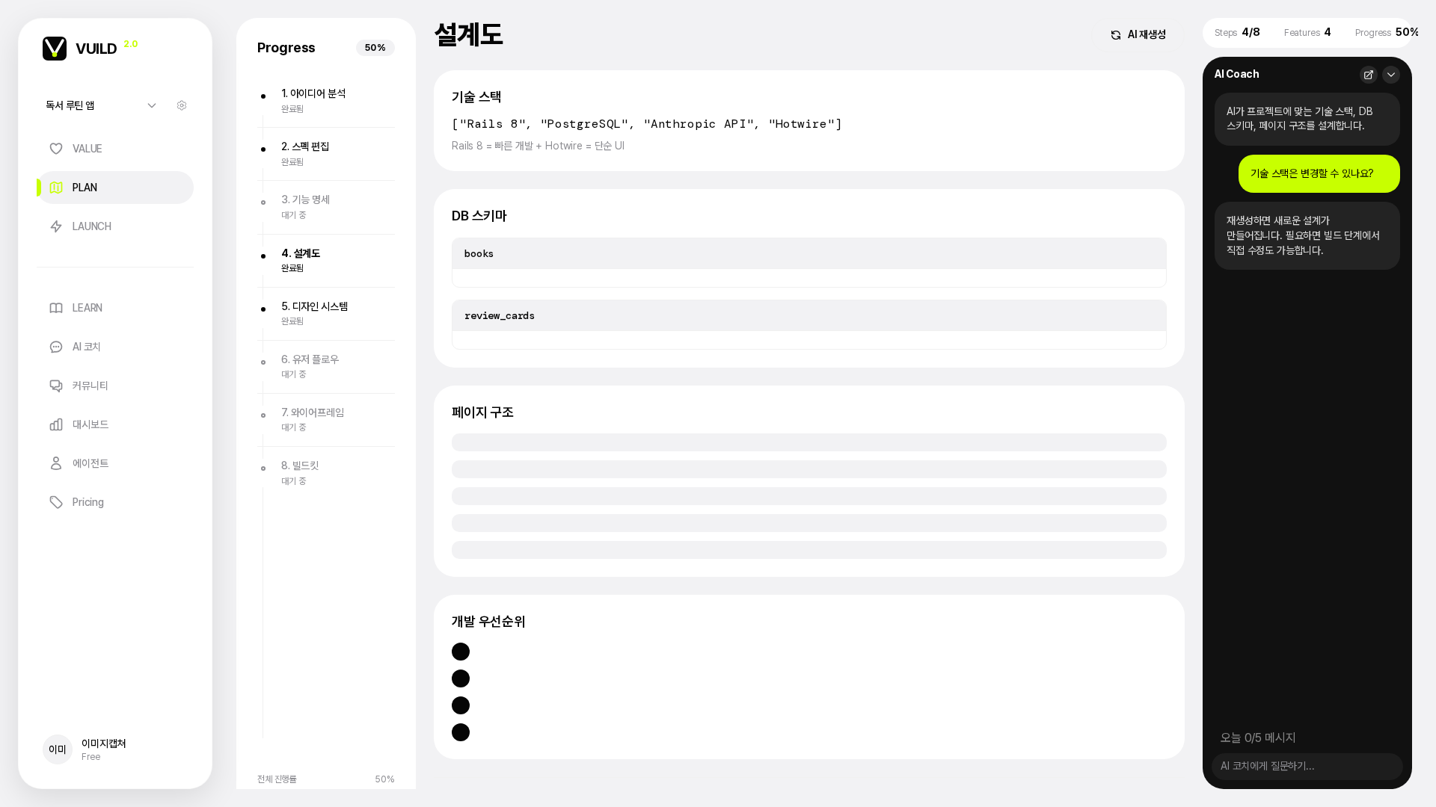This screenshot has height=807, width=1436.
Task: Click the LAUNCH lightning icon
Action: (56, 226)
